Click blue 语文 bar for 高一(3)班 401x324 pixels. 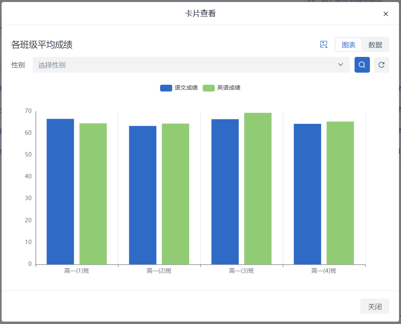coord(225,192)
